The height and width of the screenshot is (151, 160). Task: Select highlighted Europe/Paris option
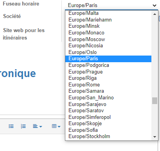tap(108, 59)
